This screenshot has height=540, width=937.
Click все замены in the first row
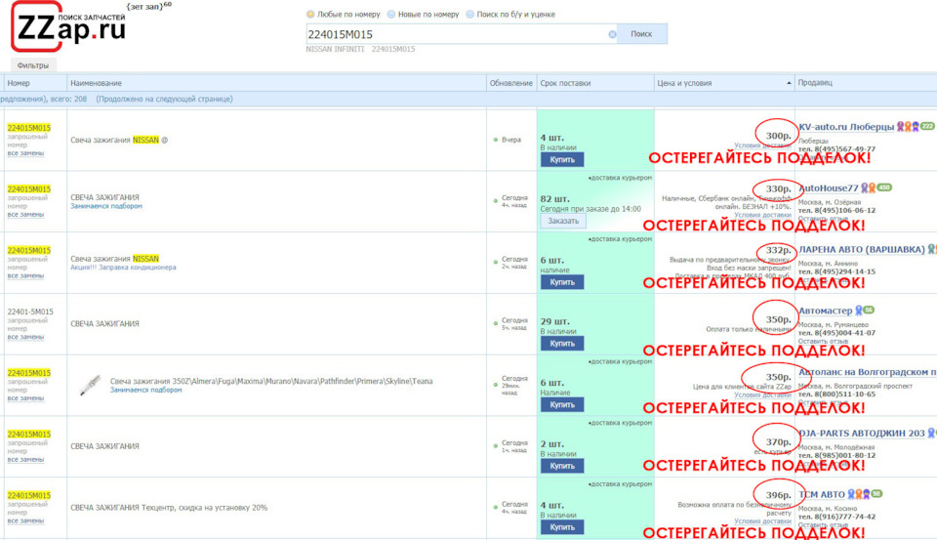click(25, 153)
